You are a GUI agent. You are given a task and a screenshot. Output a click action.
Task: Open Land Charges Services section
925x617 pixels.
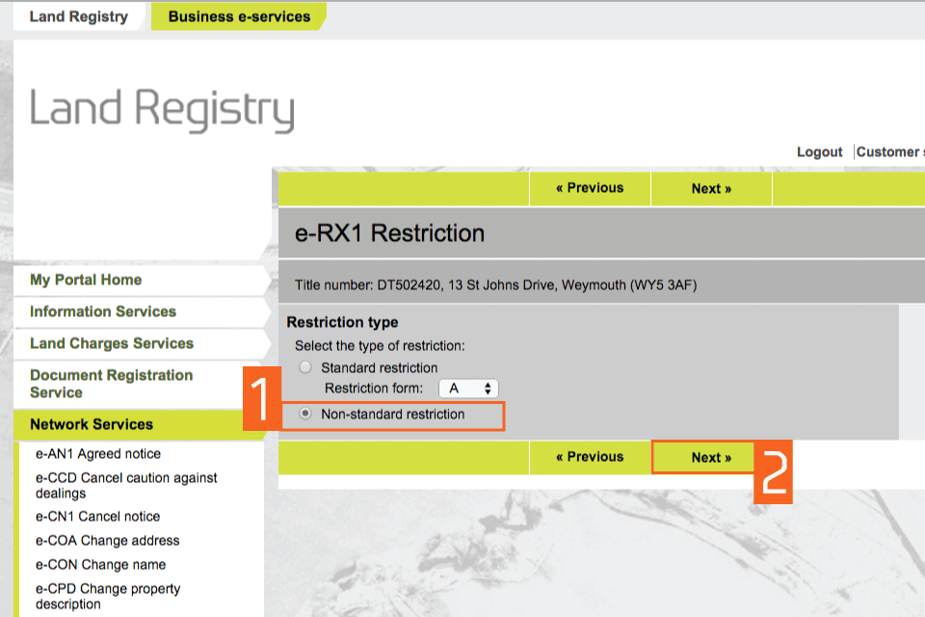(x=112, y=343)
